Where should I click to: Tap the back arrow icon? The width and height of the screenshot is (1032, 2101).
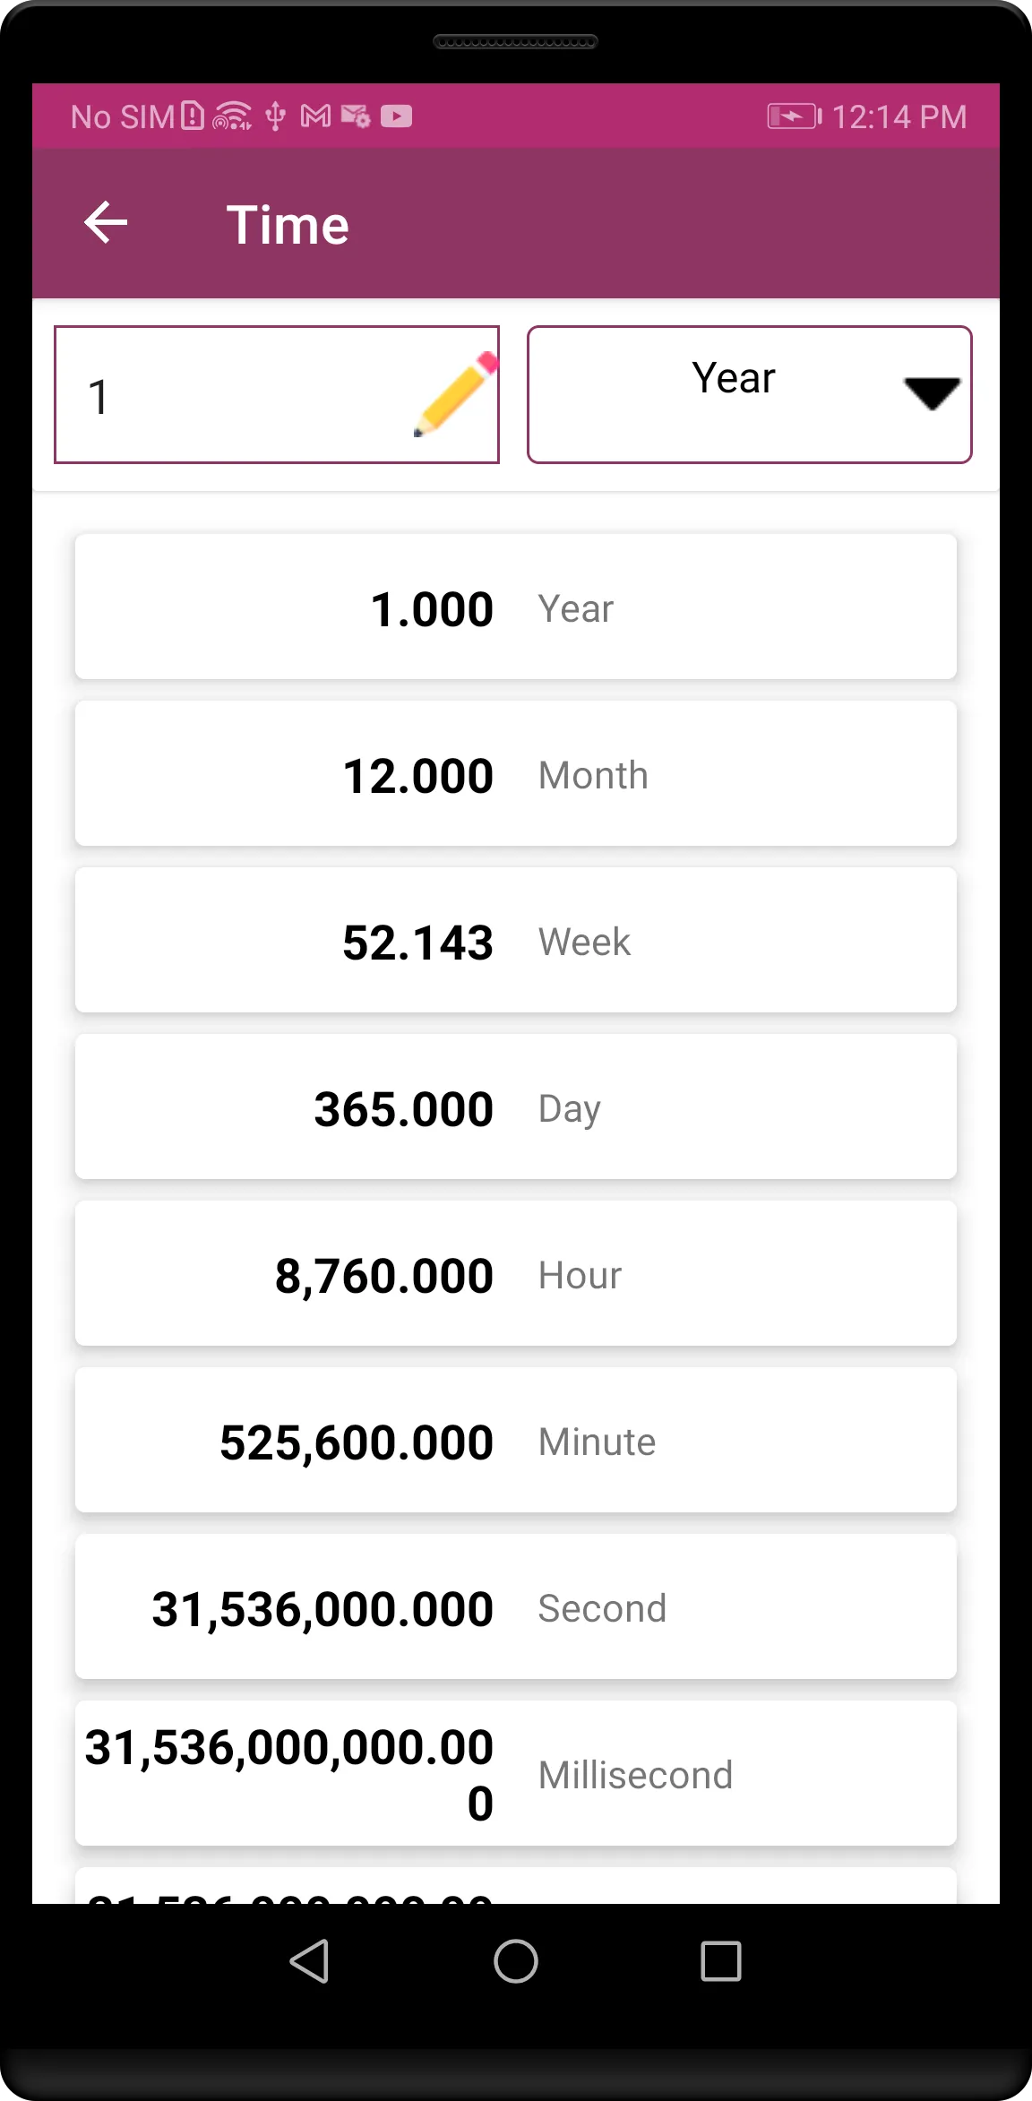pos(106,222)
